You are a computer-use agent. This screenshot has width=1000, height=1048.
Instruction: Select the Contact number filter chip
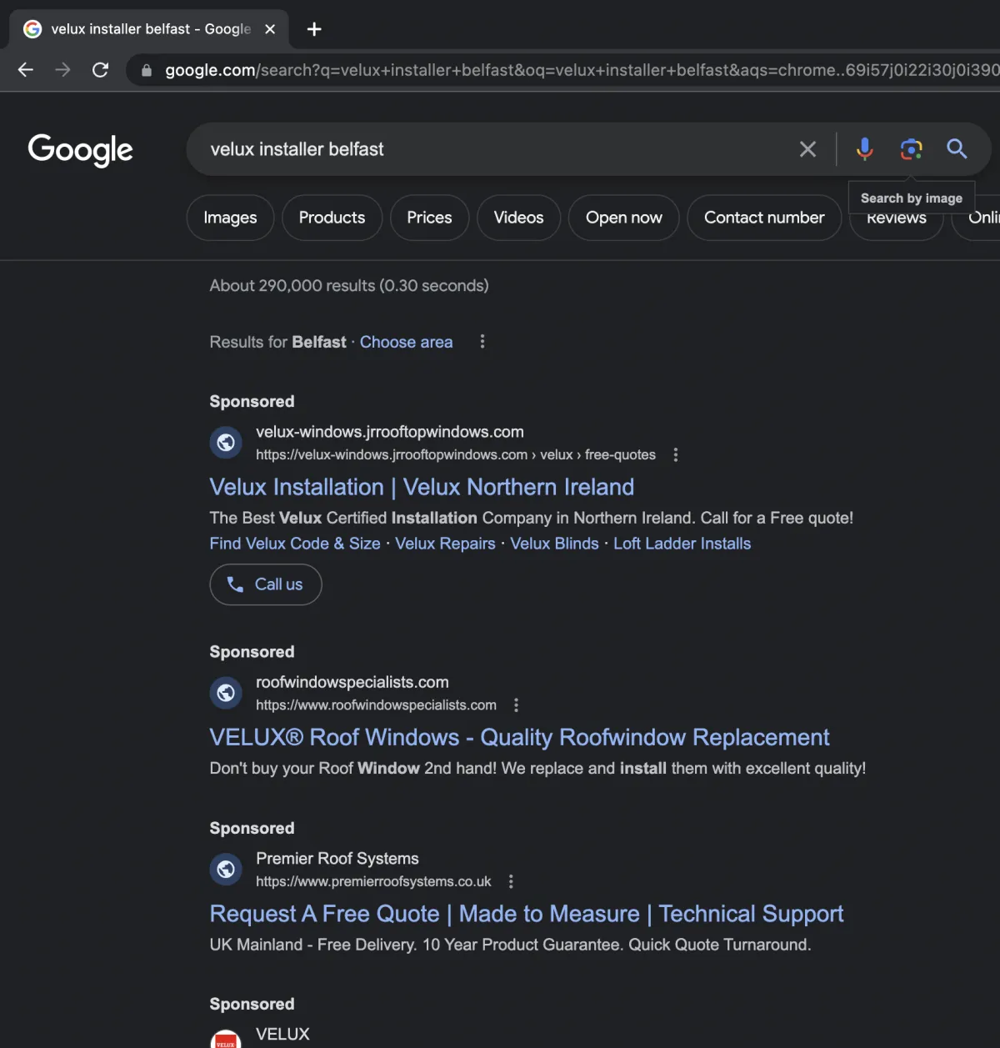coord(764,218)
